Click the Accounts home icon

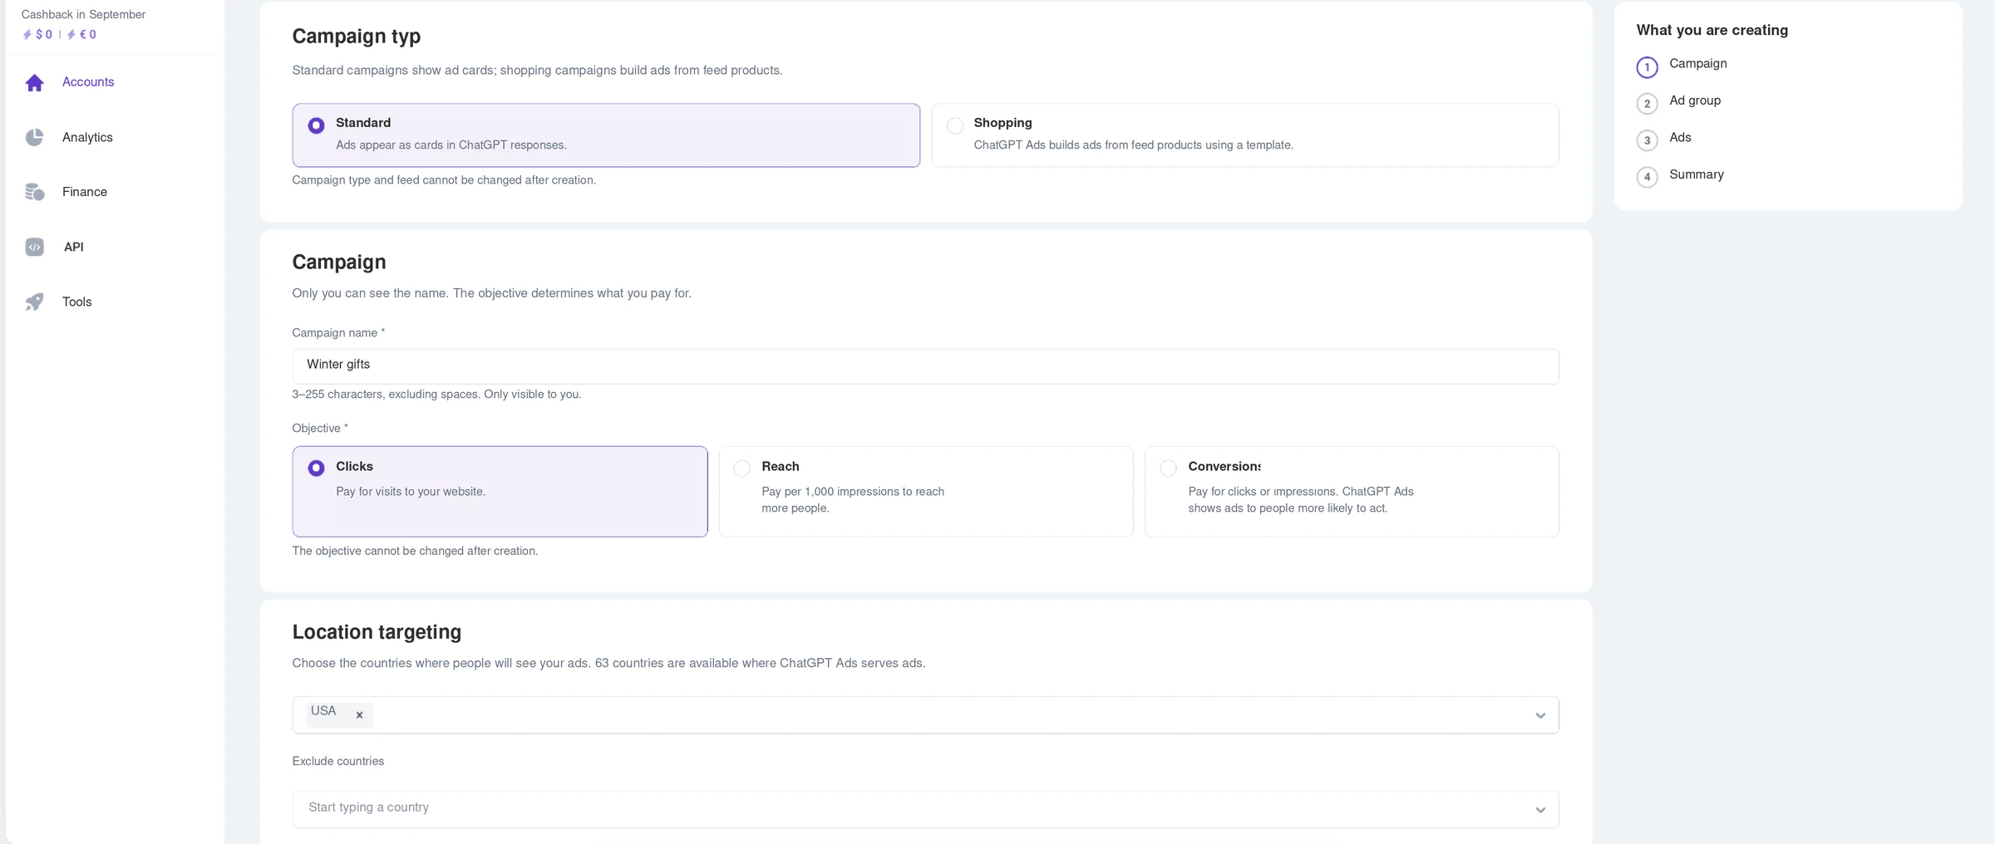34,82
